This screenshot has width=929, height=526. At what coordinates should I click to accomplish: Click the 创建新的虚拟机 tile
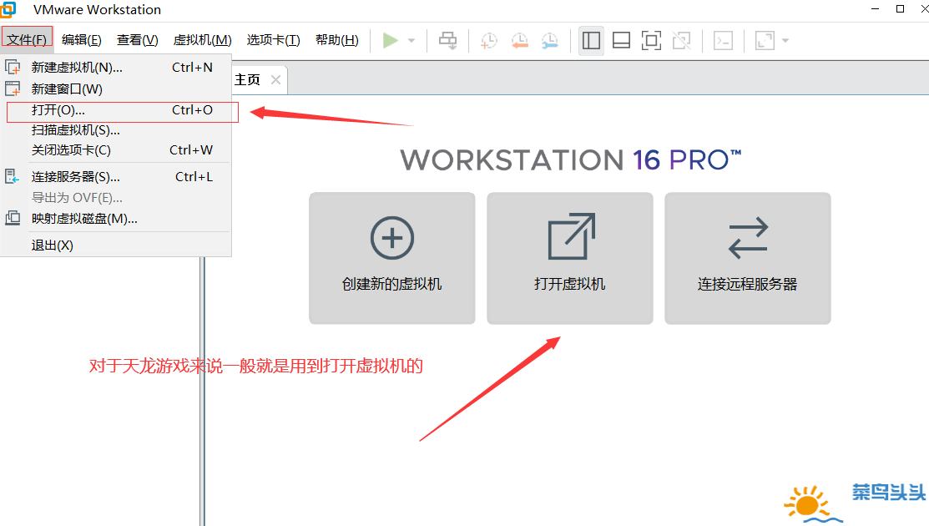[392, 258]
